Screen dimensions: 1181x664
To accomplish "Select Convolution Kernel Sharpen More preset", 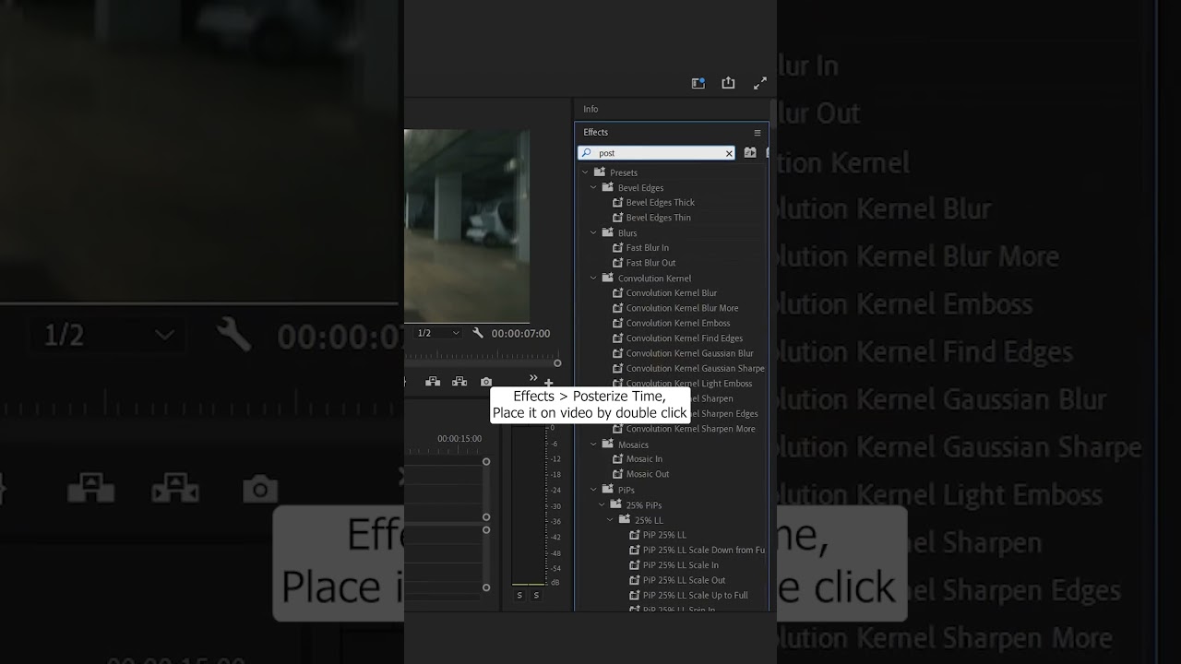I will click(x=690, y=429).
